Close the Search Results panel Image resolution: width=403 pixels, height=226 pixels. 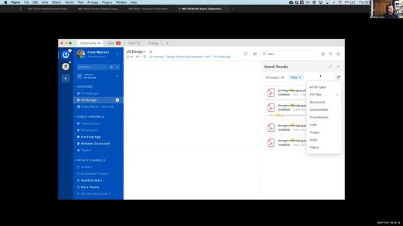(338, 67)
